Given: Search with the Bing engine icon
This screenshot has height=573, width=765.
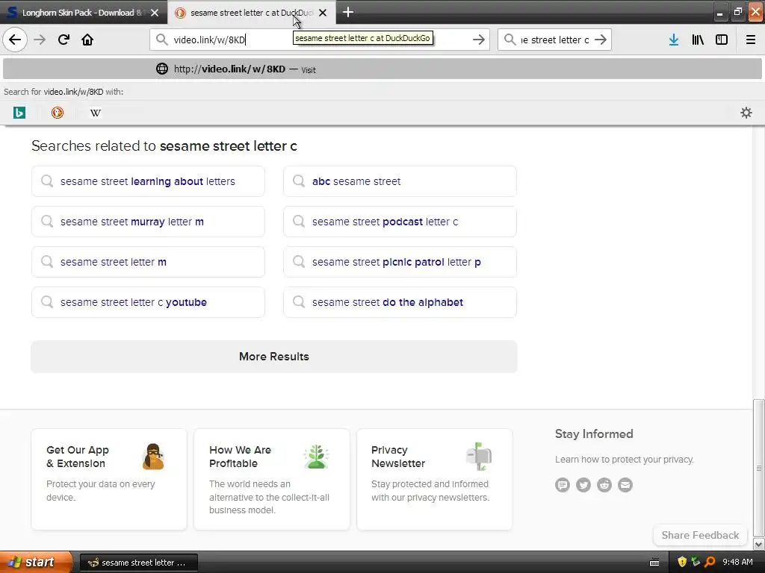Looking at the screenshot, I should [19, 113].
